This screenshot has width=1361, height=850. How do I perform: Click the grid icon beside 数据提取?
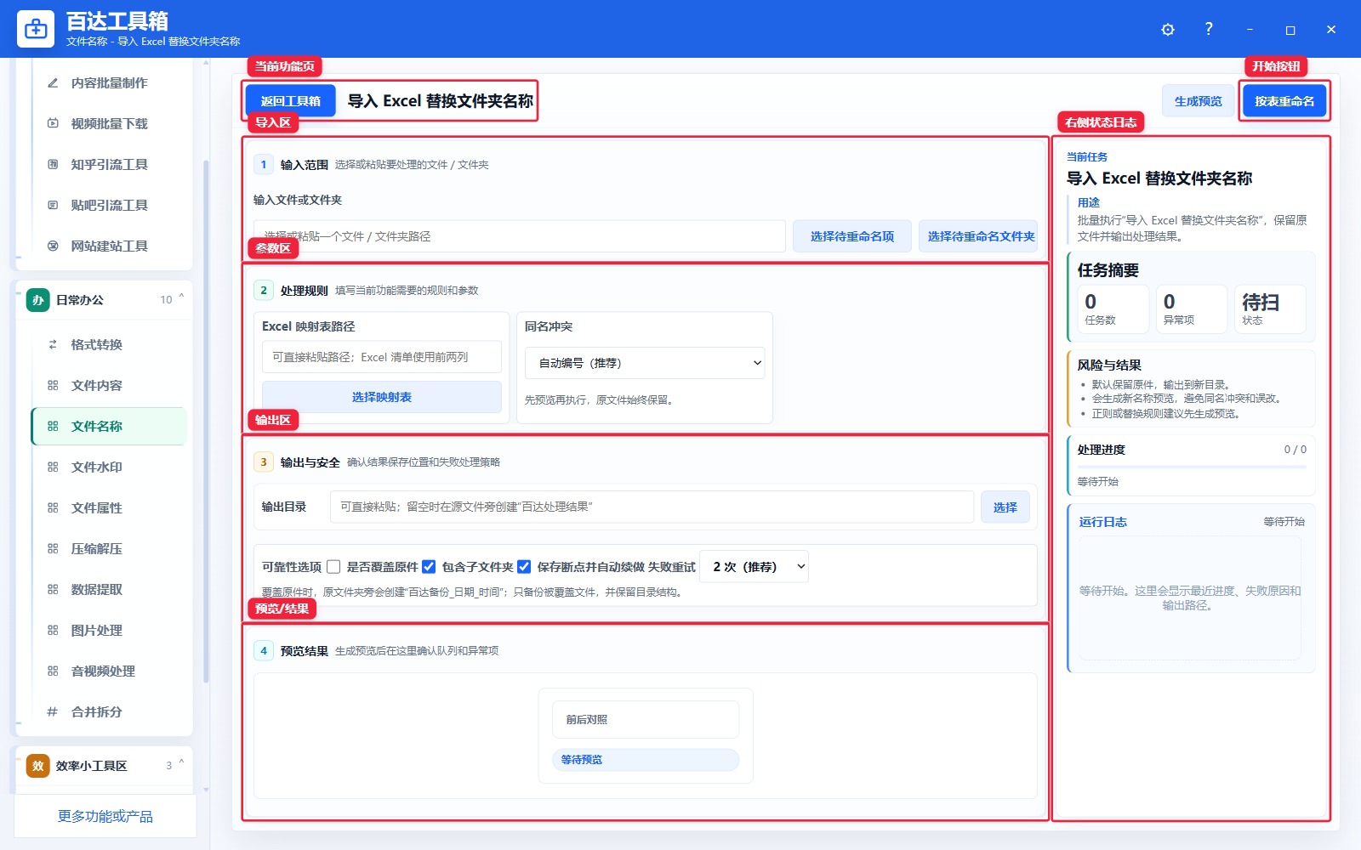coord(53,590)
